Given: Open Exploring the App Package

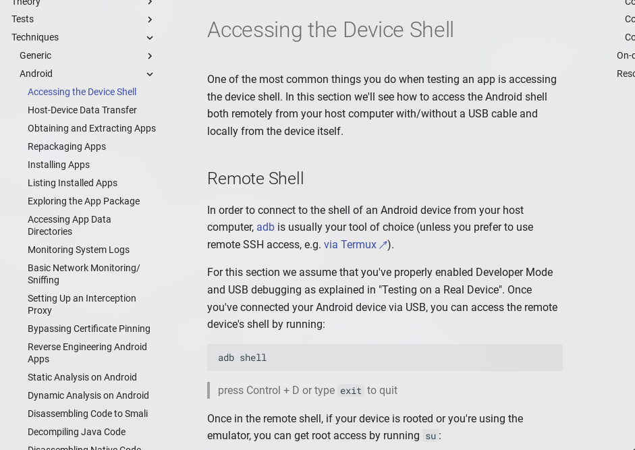Looking at the screenshot, I should click(x=84, y=201).
